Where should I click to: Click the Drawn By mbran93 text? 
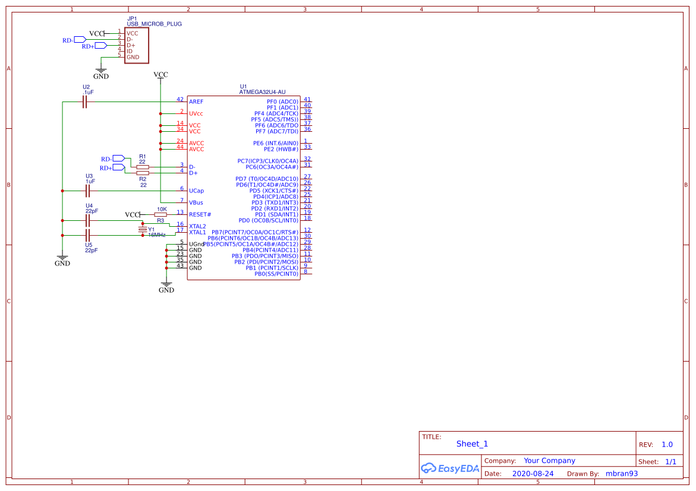(x=622, y=473)
